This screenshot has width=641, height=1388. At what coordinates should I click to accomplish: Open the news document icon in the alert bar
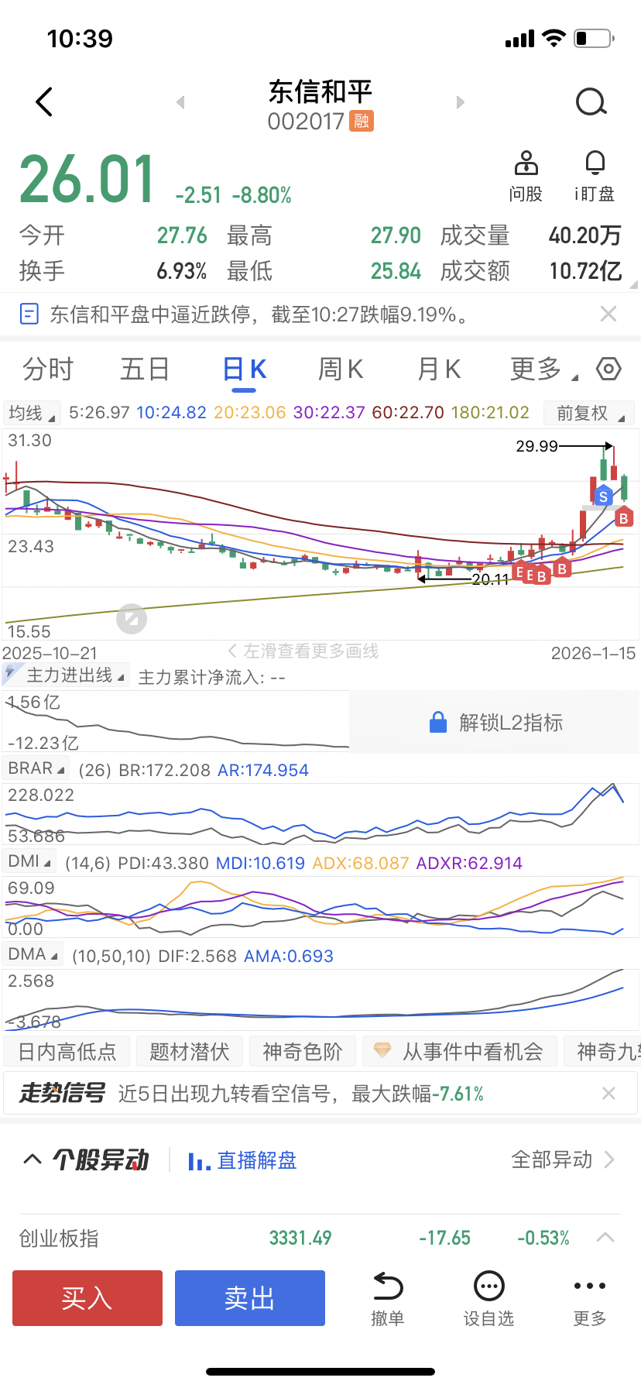tap(29, 314)
